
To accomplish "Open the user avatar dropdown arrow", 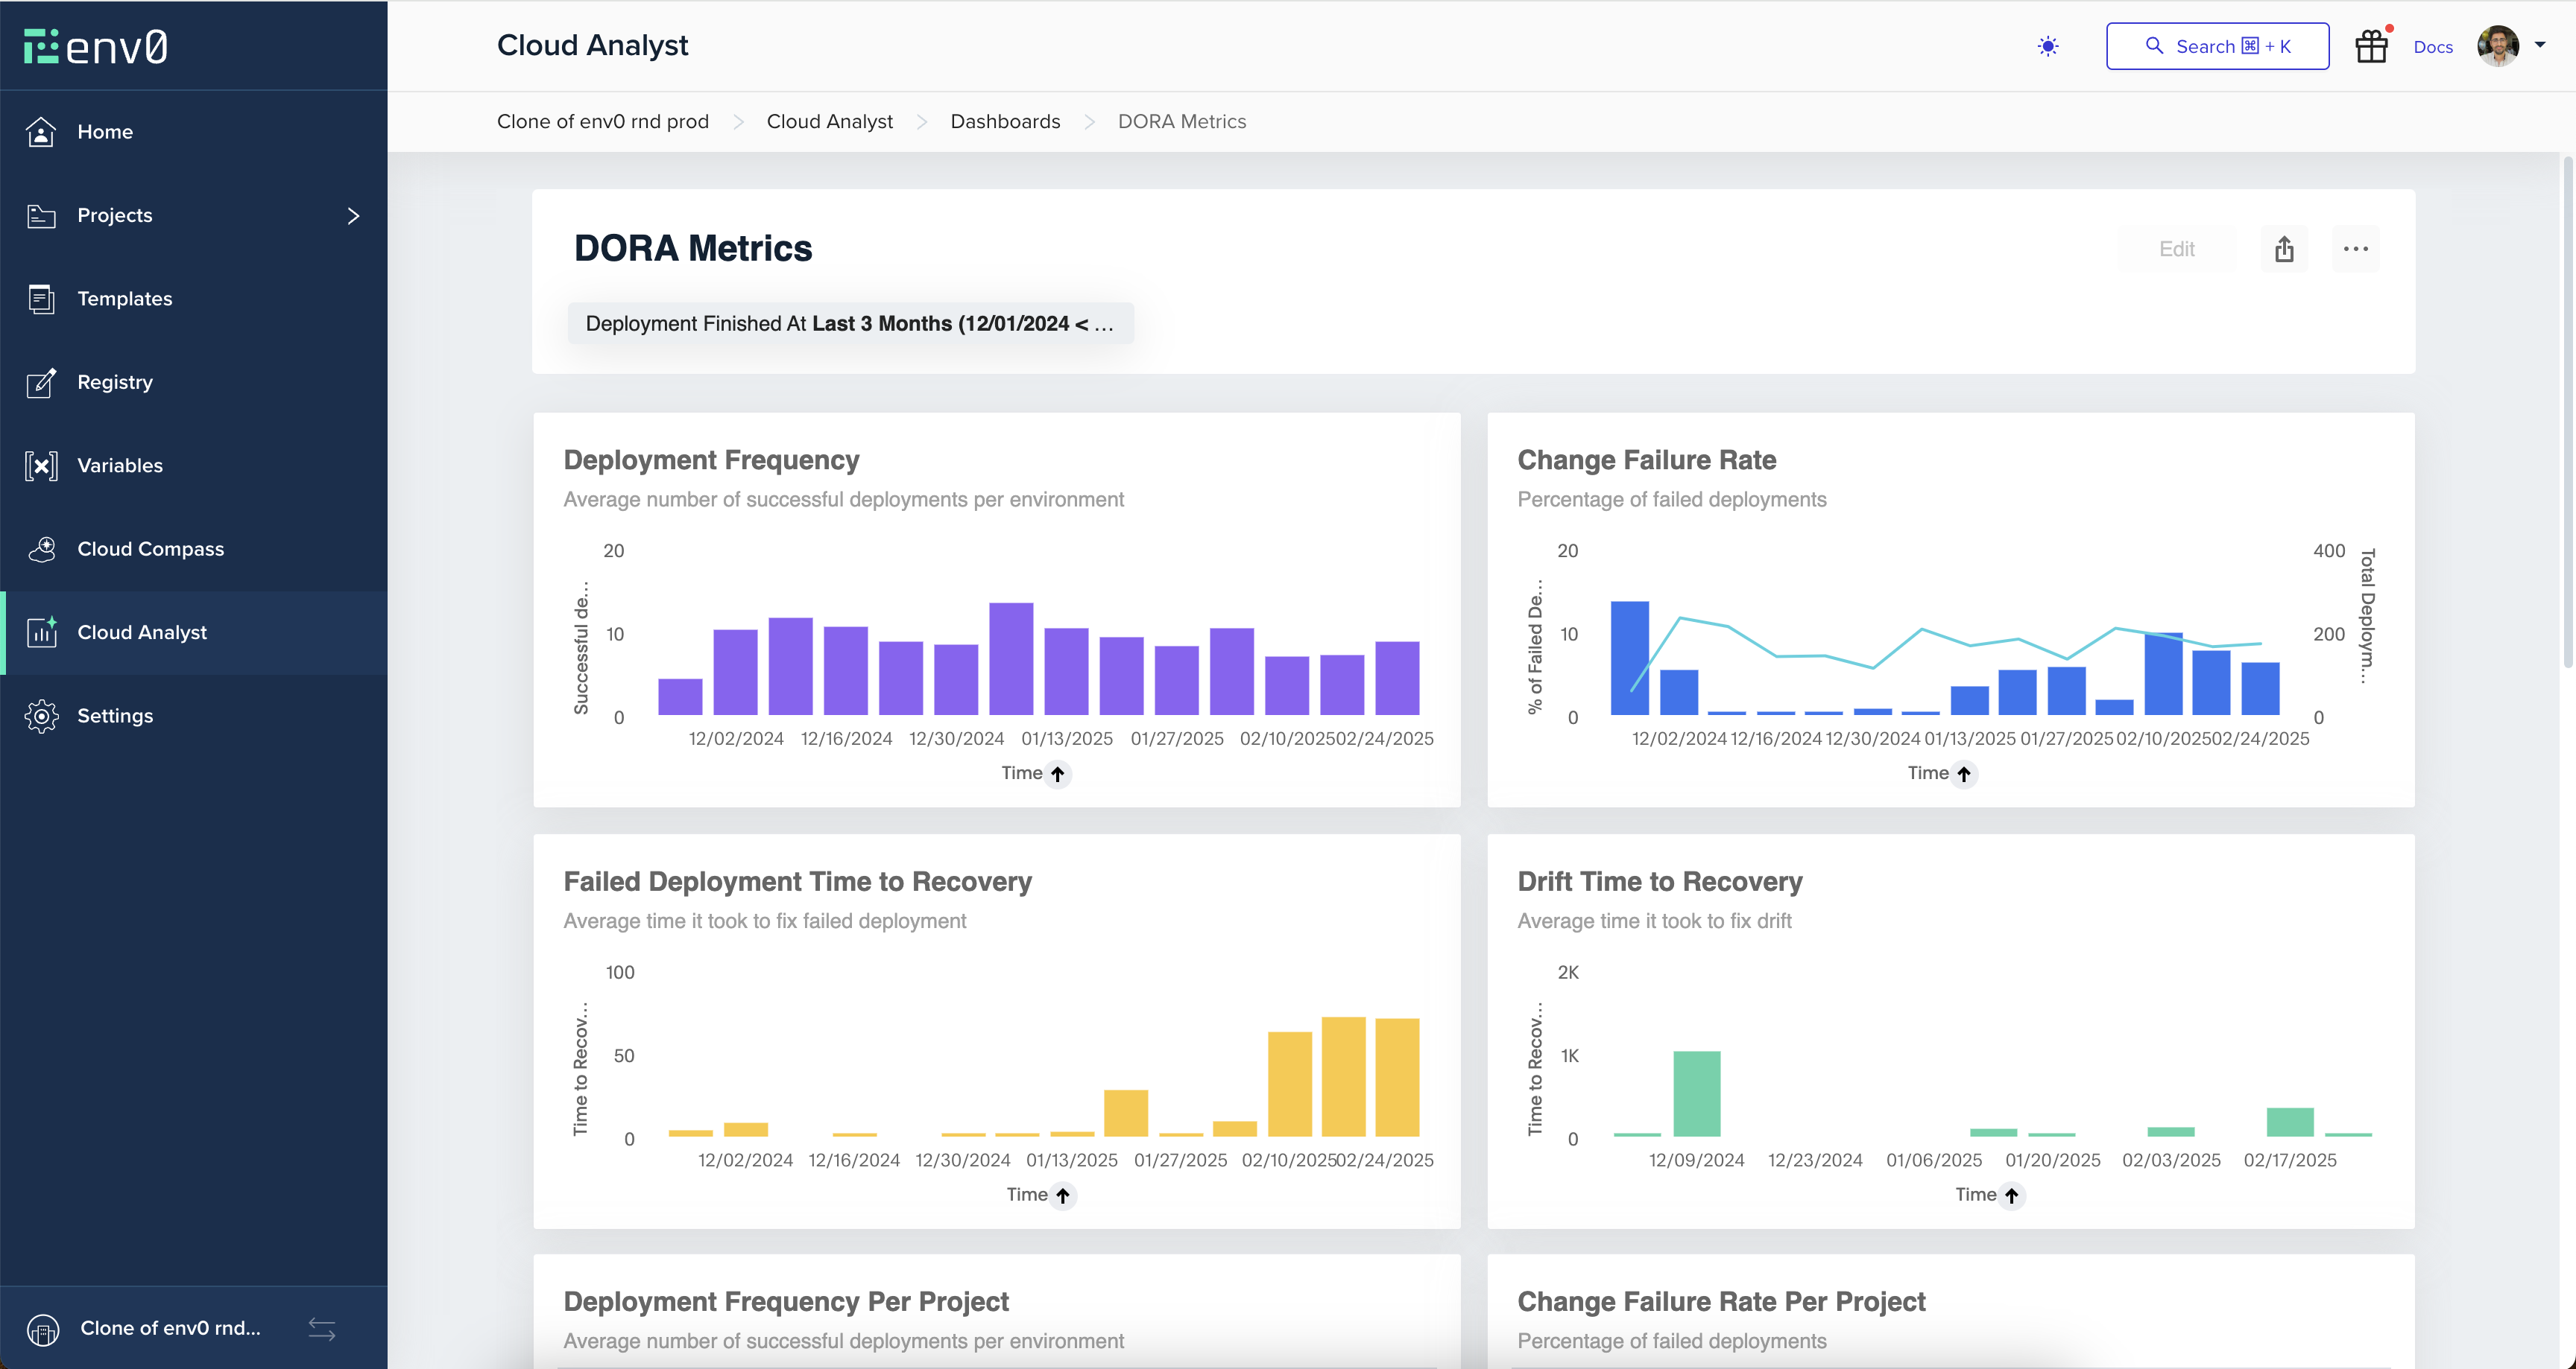I will [x=2540, y=45].
